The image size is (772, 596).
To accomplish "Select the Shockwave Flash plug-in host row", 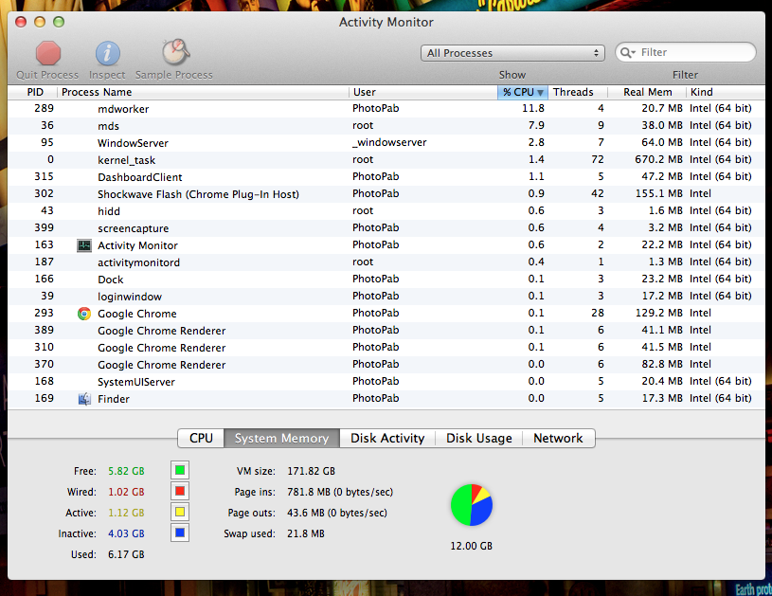I will [386, 194].
